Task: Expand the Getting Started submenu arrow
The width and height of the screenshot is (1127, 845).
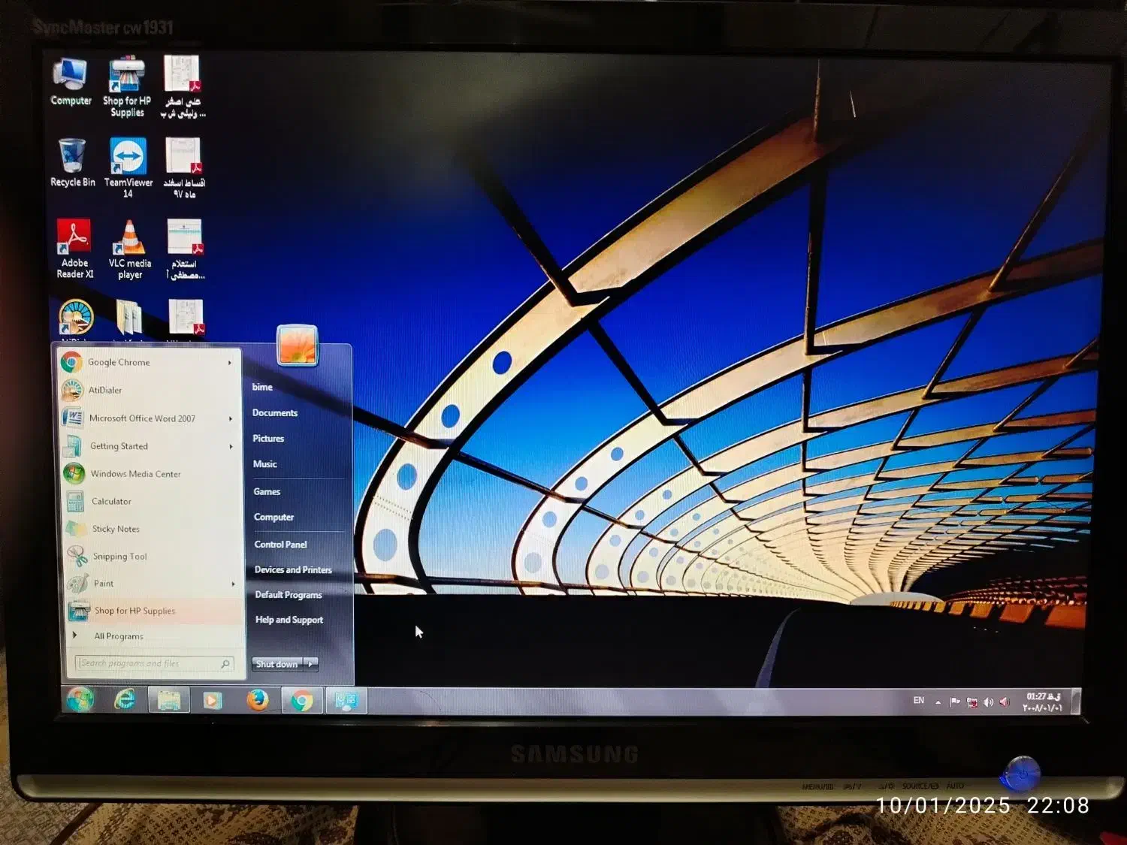Action: (231, 446)
